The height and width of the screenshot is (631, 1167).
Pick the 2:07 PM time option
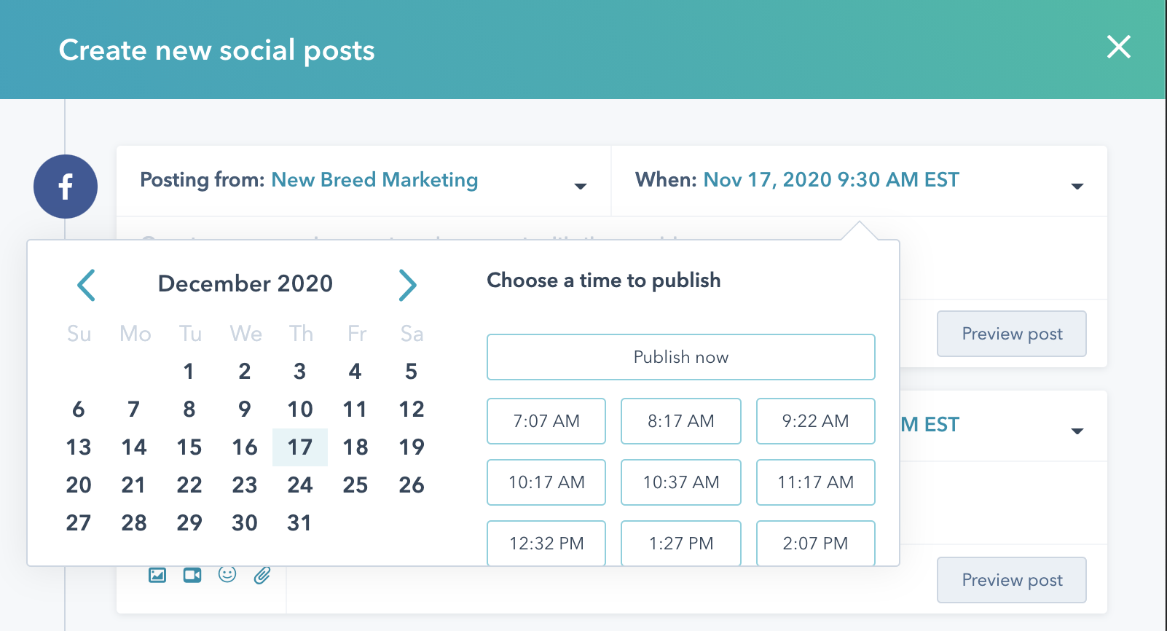pos(815,543)
